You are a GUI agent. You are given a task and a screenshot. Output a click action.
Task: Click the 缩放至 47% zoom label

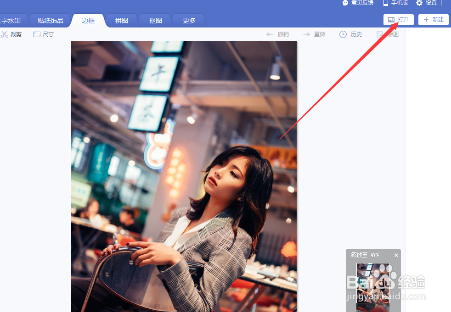tap(365, 255)
